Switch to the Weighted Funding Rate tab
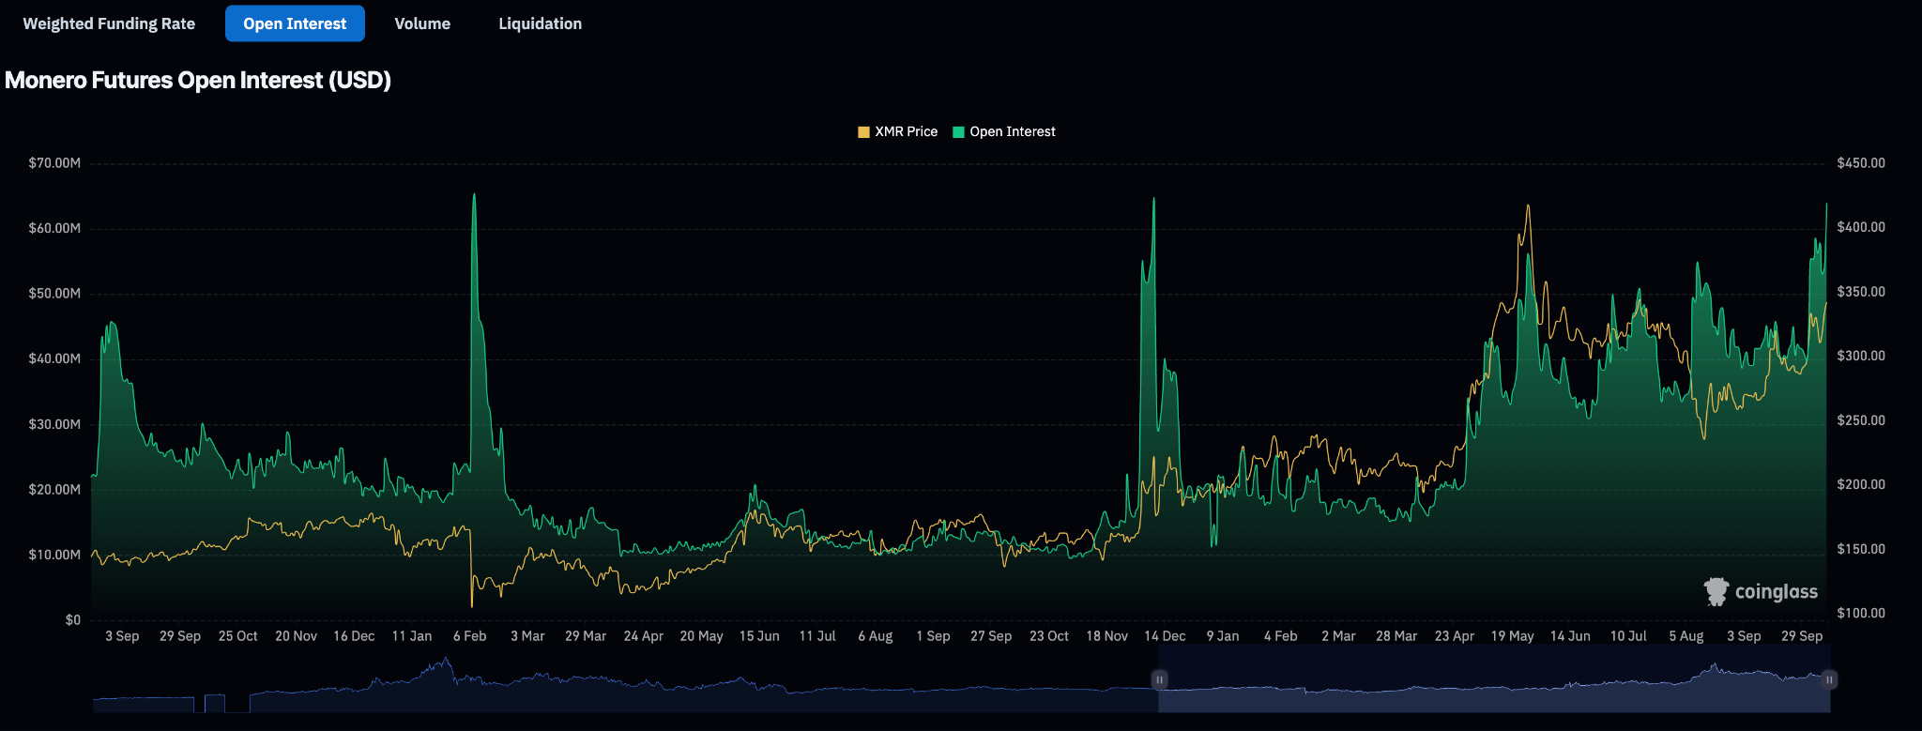The image size is (1922, 731). coord(109,23)
